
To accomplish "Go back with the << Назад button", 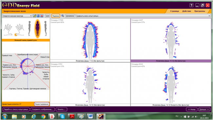I will click(x=192, y=109).
